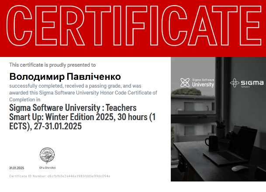Click the Sigma Software logo on right

[x=247, y=83]
